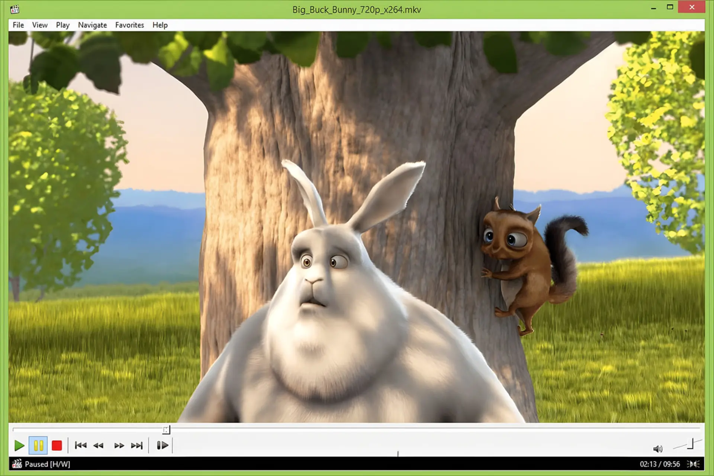Viewport: 714px width, 476px height.
Task: Start playback with the green Play button
Action: 19,446
